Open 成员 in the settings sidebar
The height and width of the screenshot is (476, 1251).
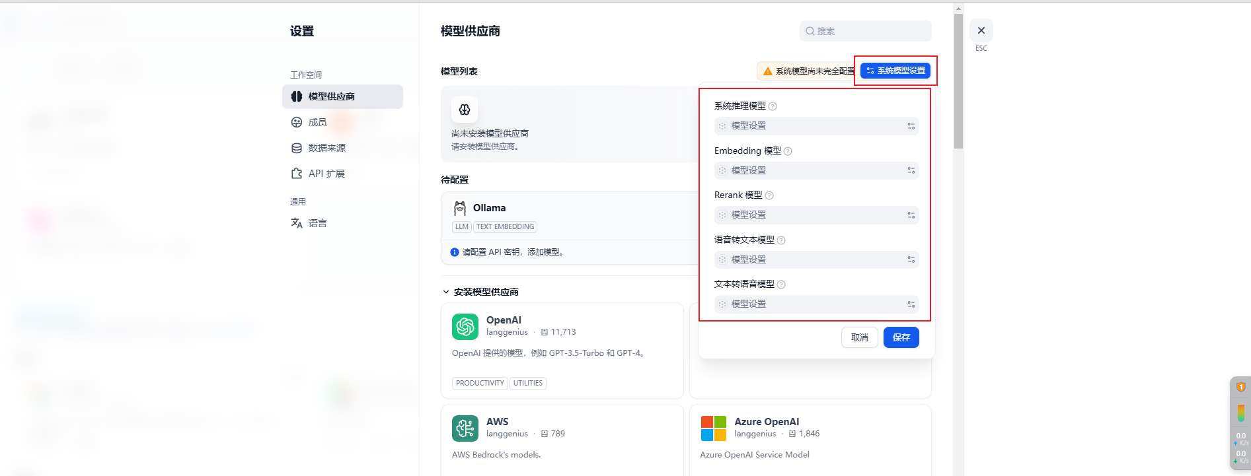(x=342, y=122)
